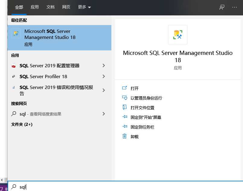Image resolution: width=243 pixels, height=191 pixels.
Task: Click sql - 查看网络搜索结果 web result
Action: (x=59, y=114)
